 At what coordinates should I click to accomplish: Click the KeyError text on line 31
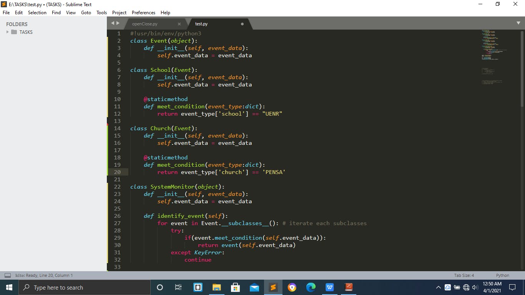pos(208,252)
